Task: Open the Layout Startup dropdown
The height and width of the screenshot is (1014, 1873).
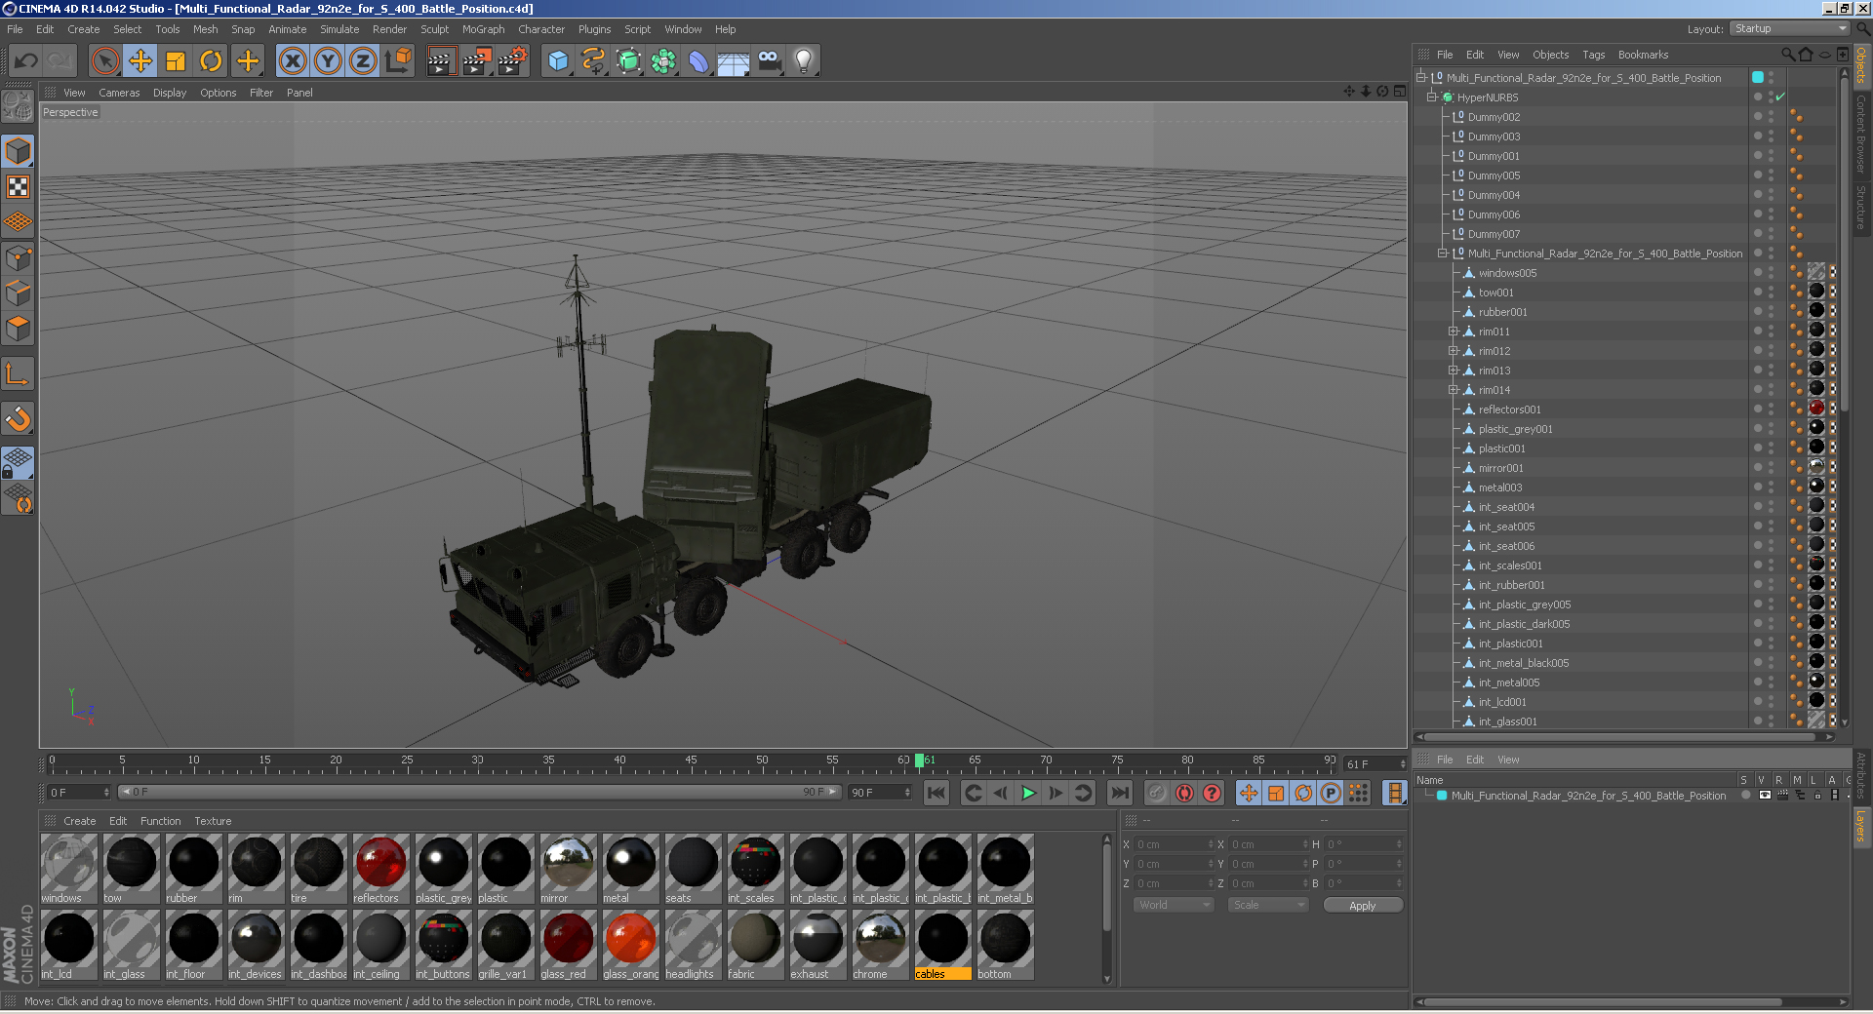Action: coord(1789,28)
